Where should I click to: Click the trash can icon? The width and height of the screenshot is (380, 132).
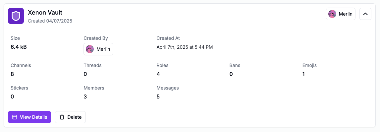(x=62, y=117)
